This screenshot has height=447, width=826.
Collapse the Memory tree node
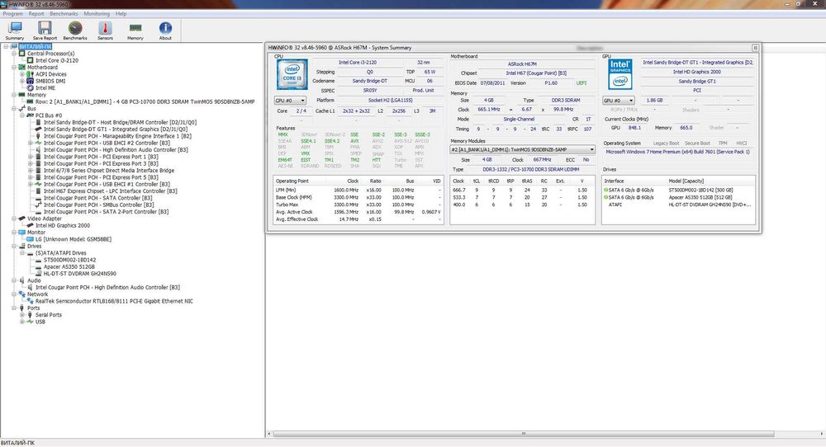14,95
